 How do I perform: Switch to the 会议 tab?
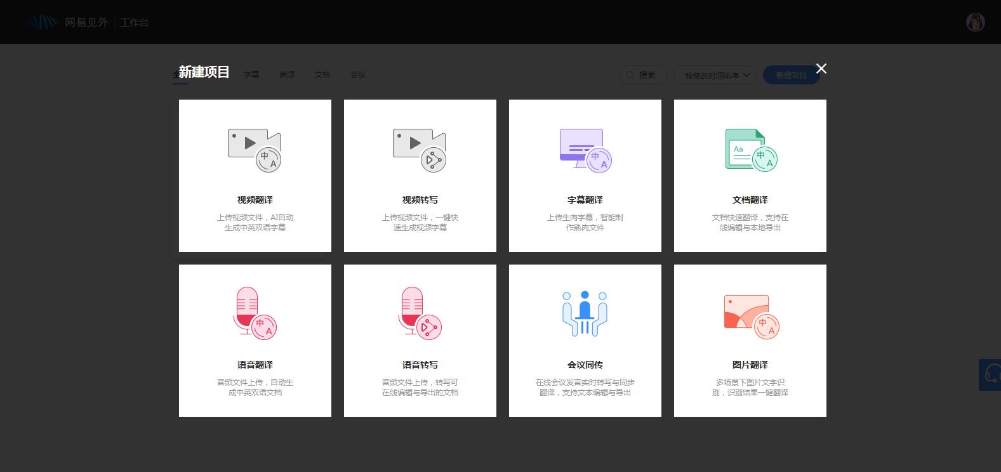coord(358,75)
